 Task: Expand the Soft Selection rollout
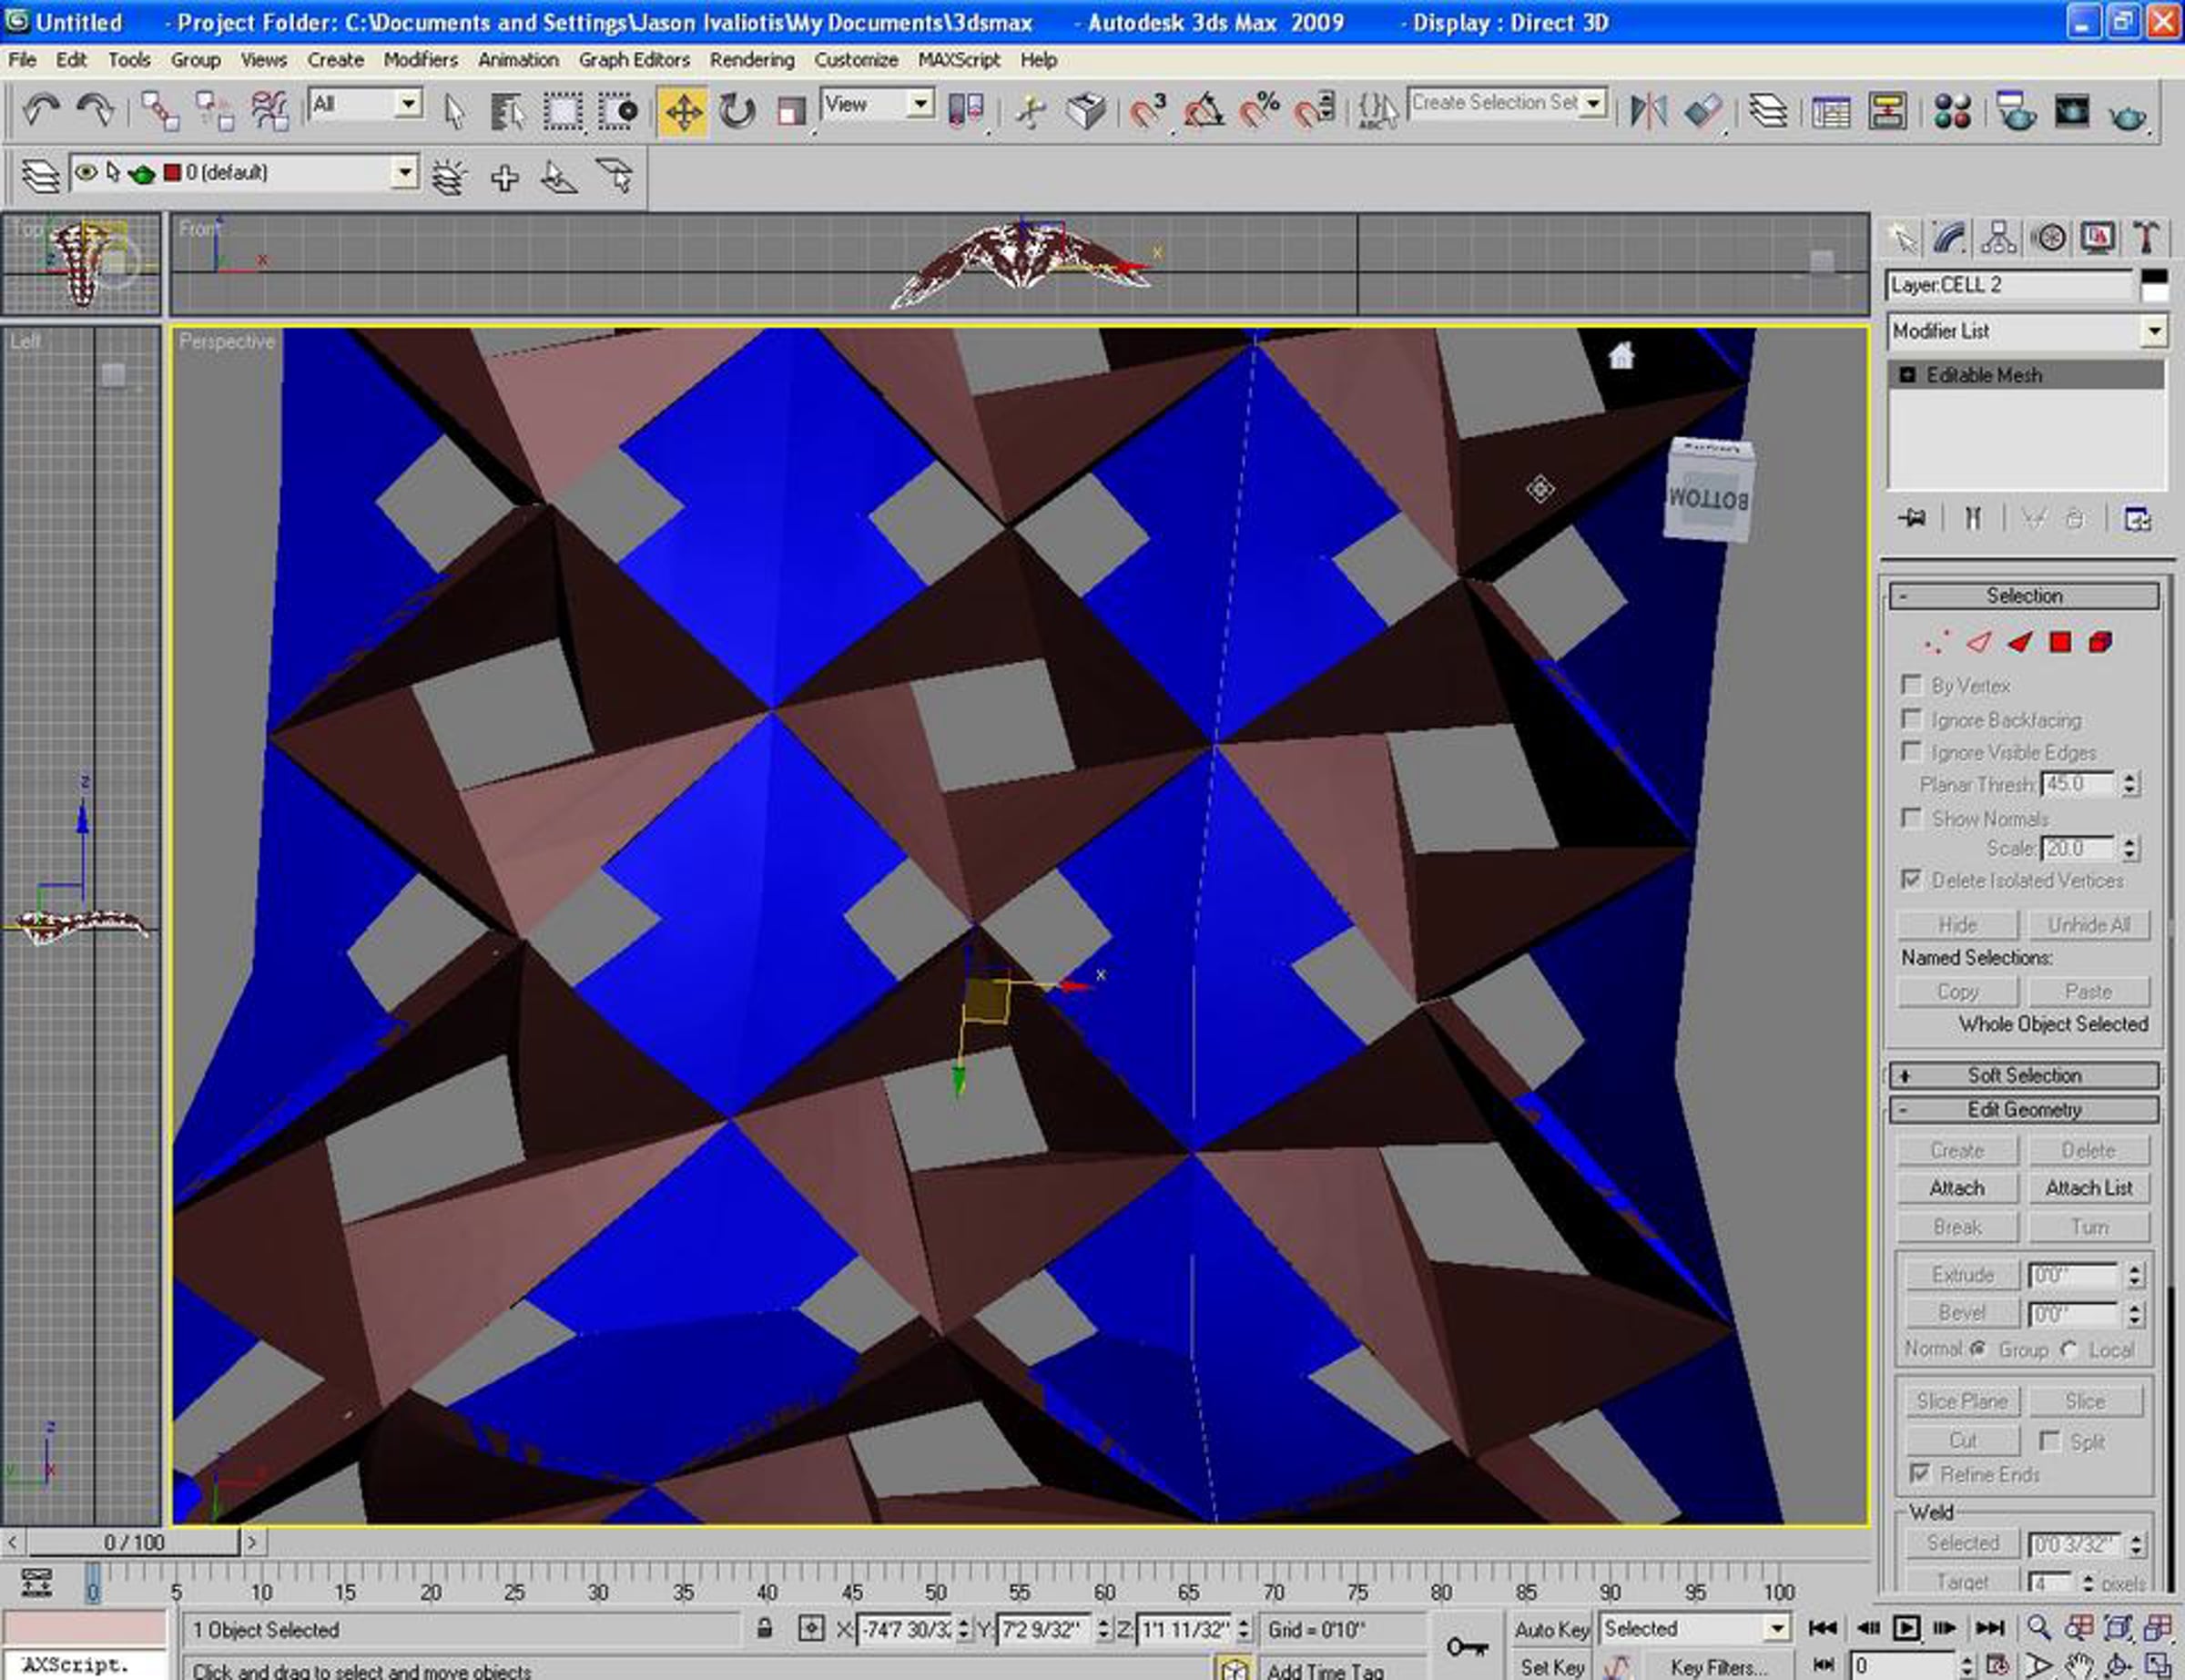tap(2024, 1076)
